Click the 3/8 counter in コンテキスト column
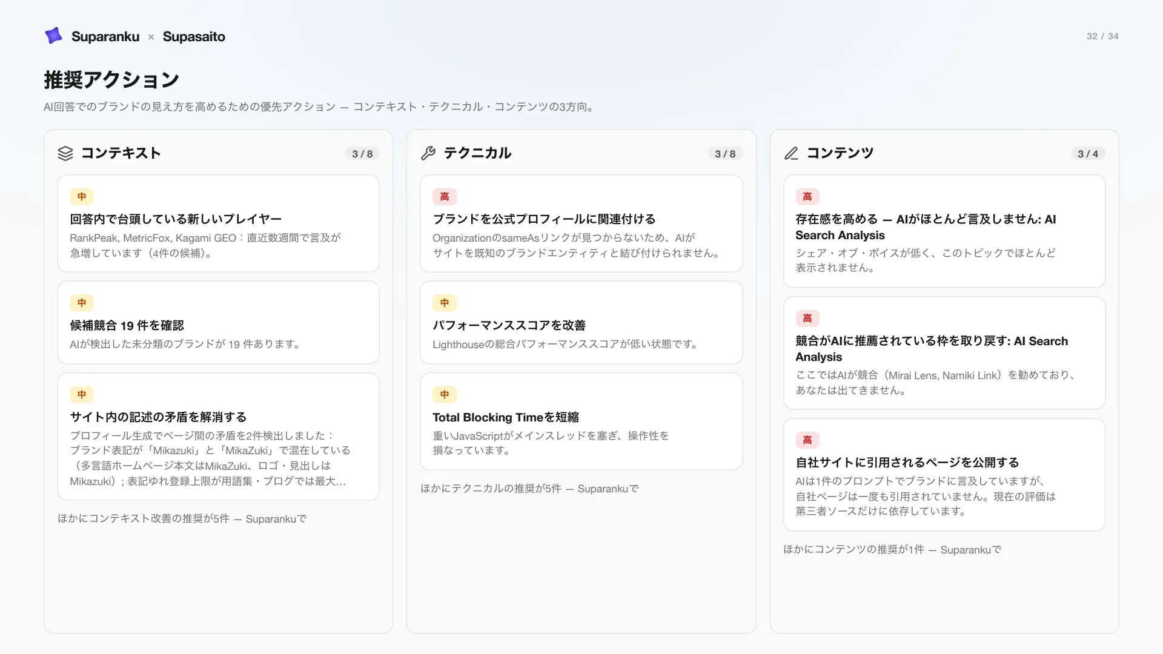1163x654 pixels. coord(362,154)
